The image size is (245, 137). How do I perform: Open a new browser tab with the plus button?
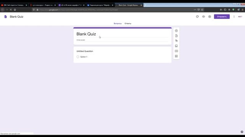[145, 5]
